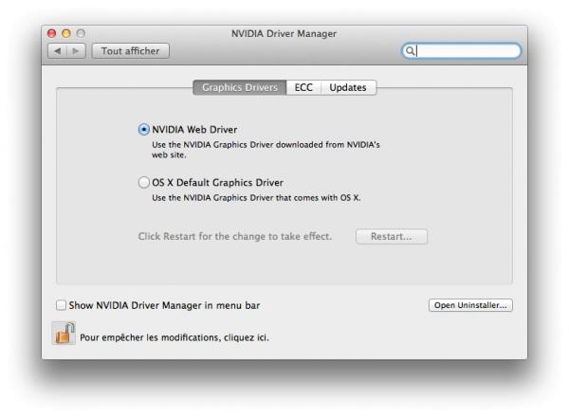
Task: Click the orange padlock icon
Action: (64, 334)
